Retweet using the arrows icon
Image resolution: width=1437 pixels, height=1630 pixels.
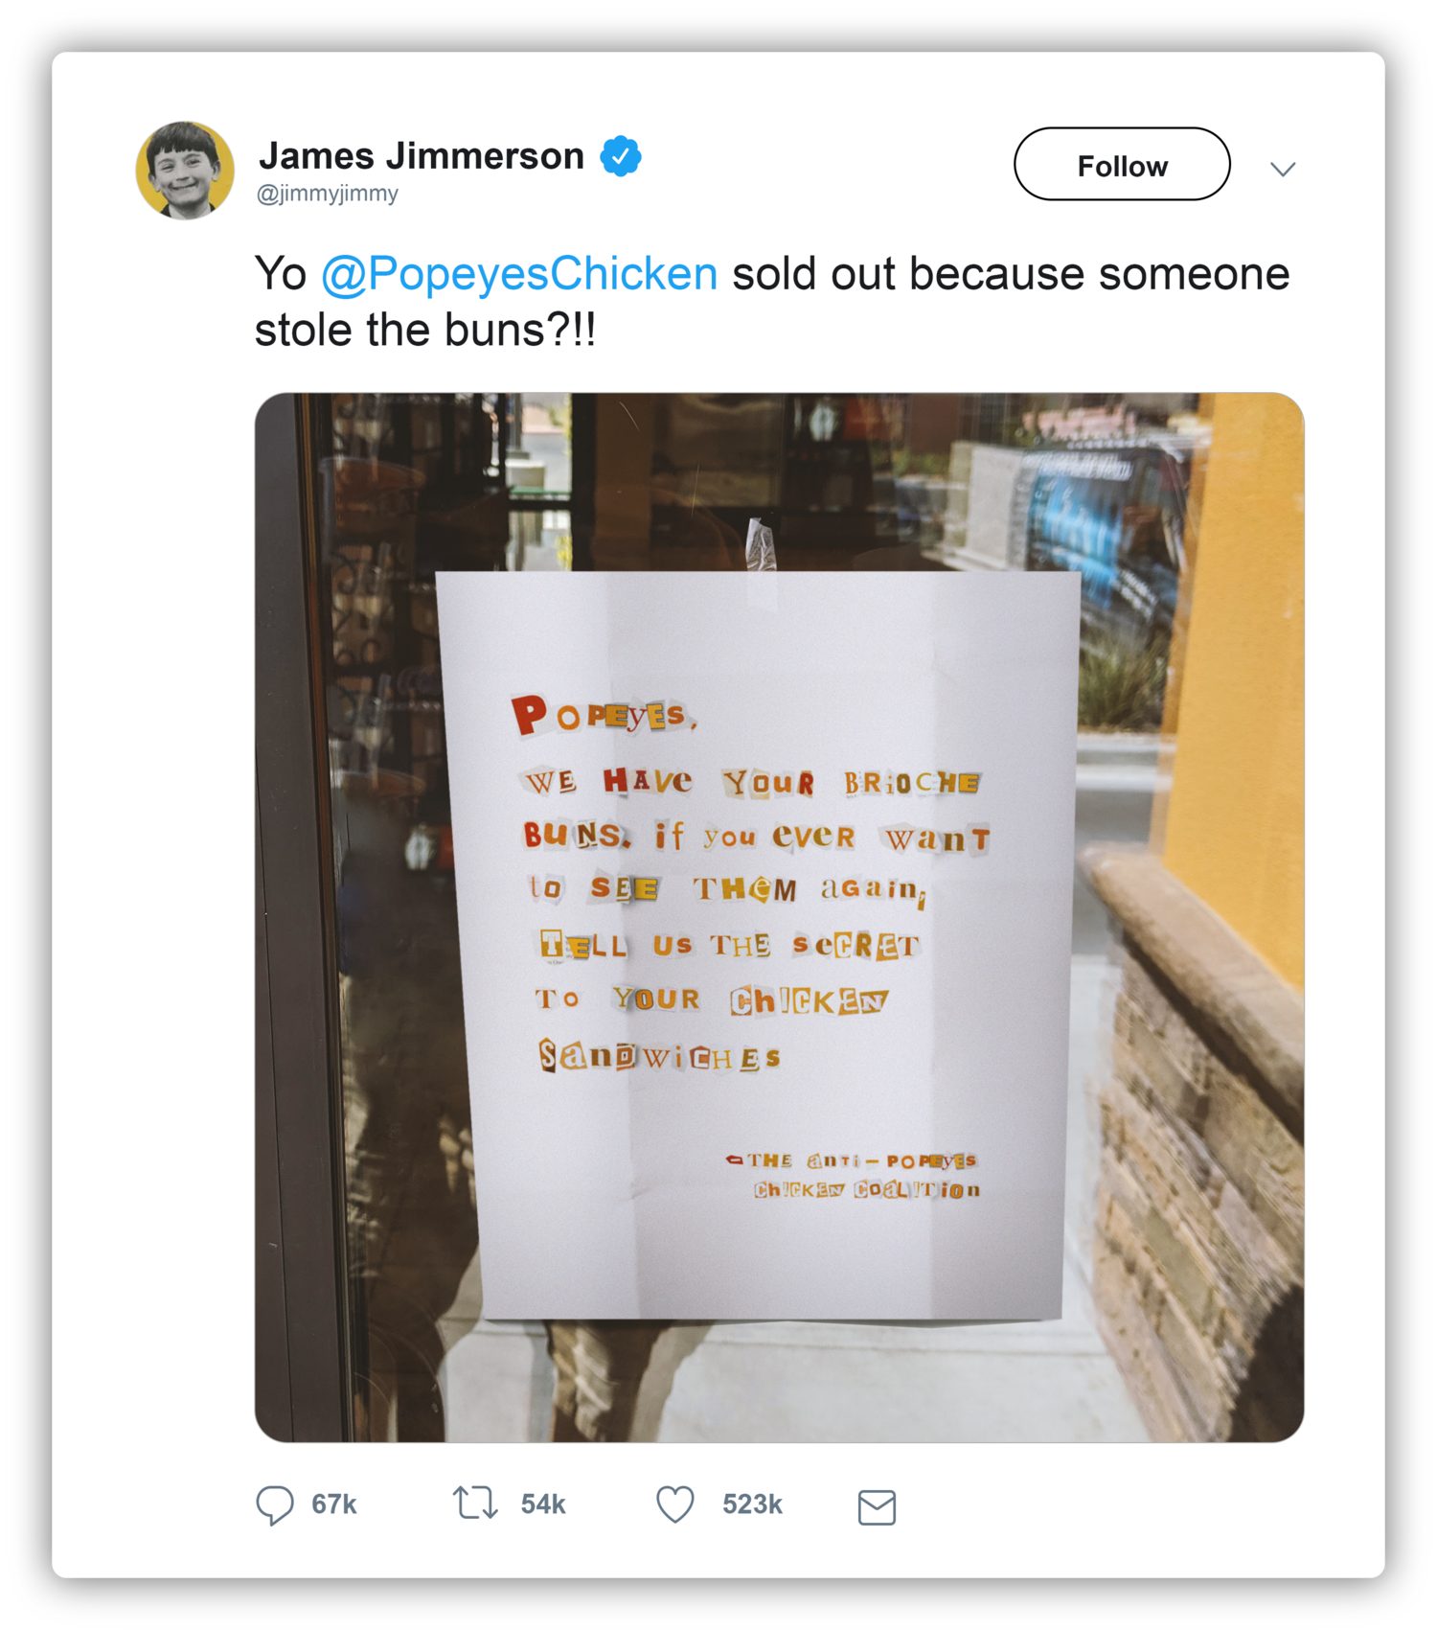point(475,1503)
